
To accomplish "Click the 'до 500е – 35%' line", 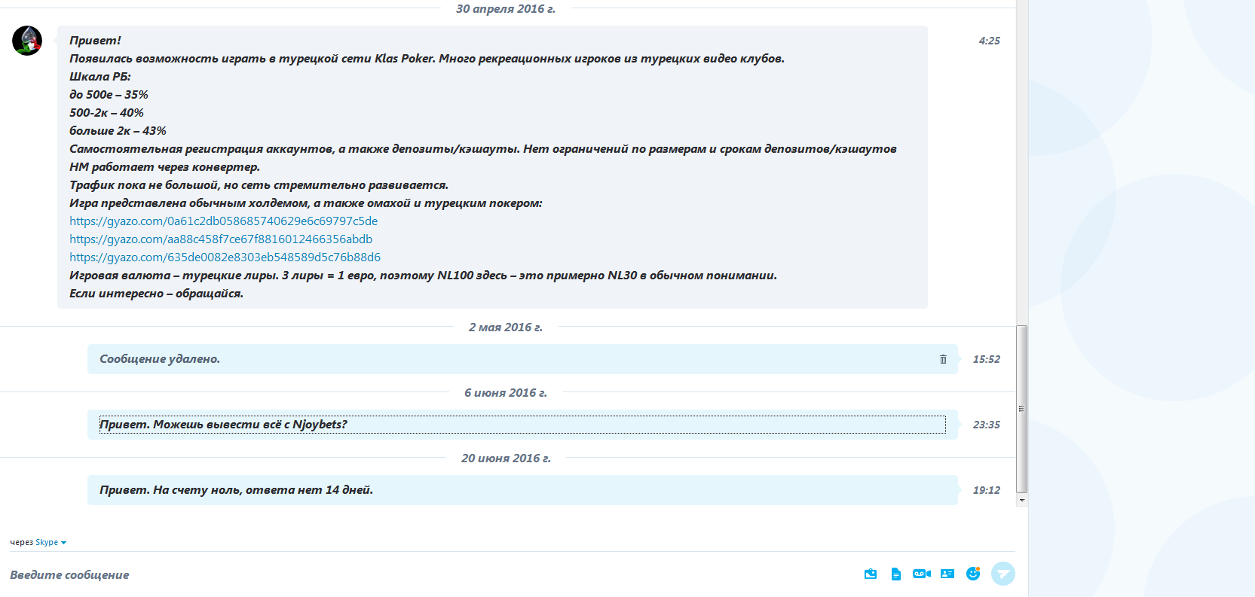I will 109,95.
